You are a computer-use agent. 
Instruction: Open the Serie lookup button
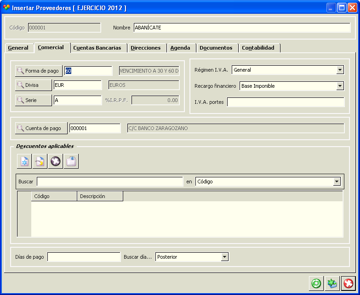click(34, 100)
